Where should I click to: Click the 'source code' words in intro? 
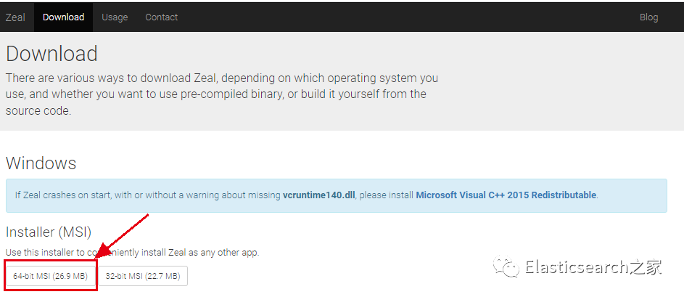click(x=38, y=111)
